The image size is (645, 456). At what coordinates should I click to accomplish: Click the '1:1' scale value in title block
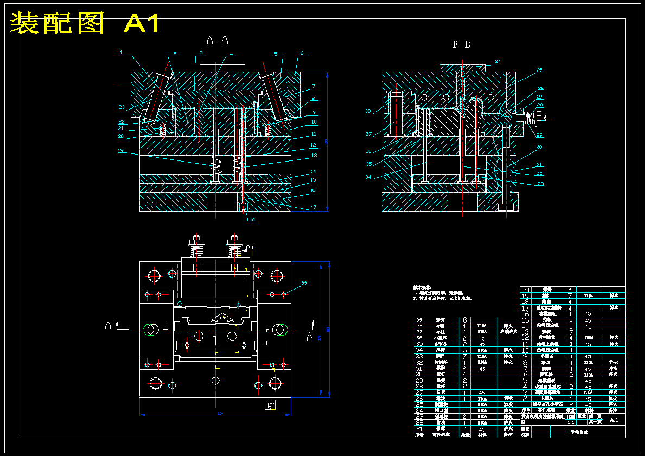coord(571,422)
